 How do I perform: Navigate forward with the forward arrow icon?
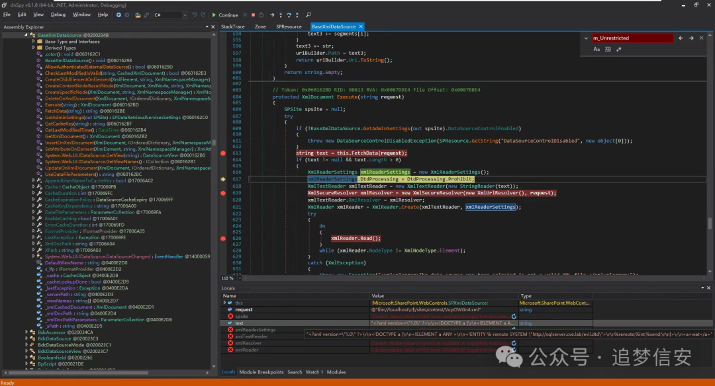126,15
